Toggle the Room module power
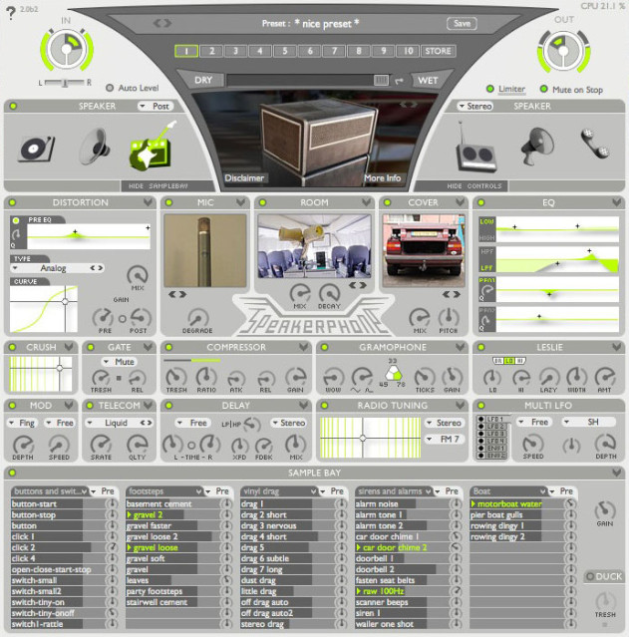 tap(263, 202)
